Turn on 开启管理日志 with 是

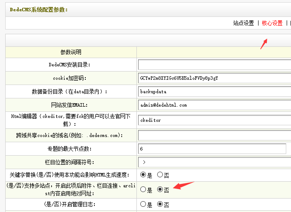pos(143,204)
